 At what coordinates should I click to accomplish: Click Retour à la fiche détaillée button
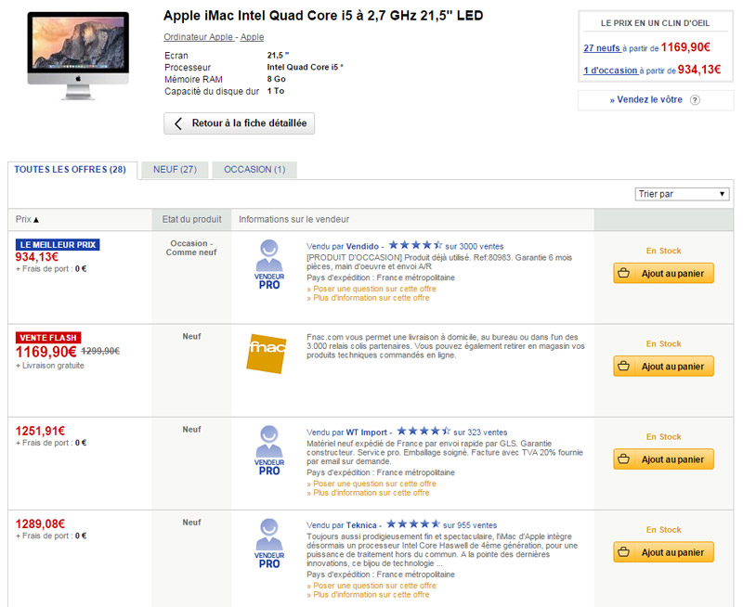240,123
